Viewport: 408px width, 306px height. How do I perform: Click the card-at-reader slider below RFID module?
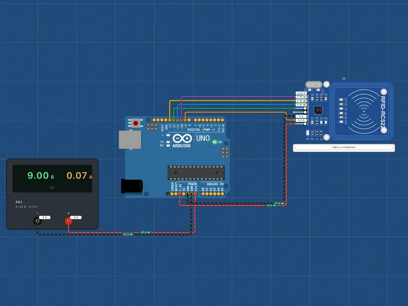click(x=344, y=147)
